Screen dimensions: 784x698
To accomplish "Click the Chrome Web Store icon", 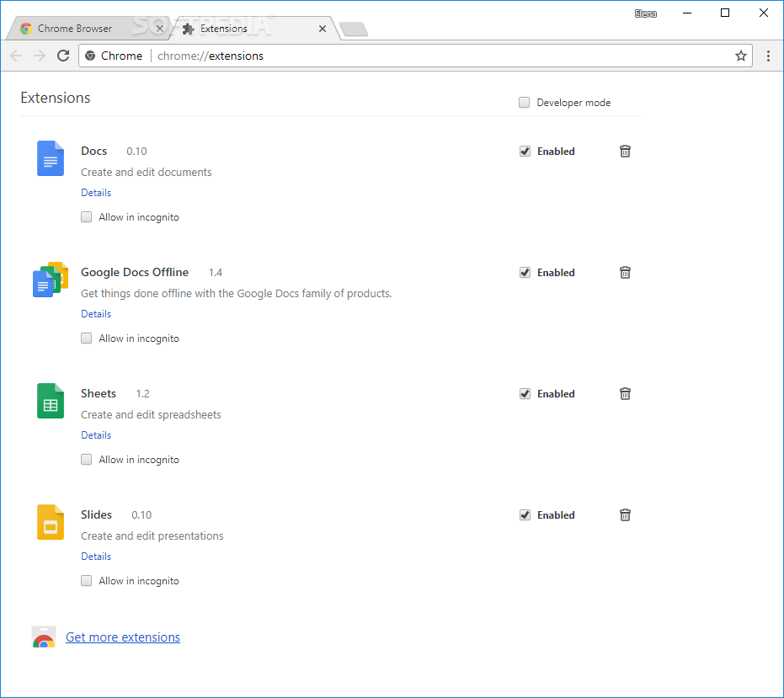I will pyautogui.click(x=44, y=637).
